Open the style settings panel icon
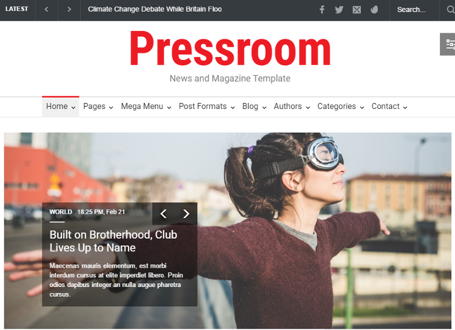Screen dimensions: 455x330 pos(448,44)
